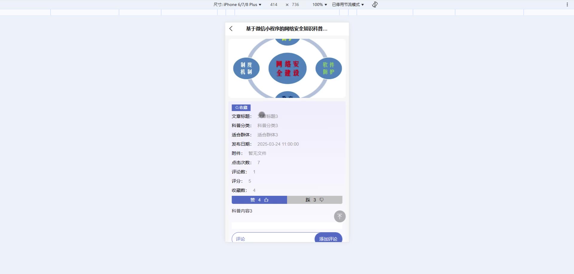The height and width of the screenshot is (274, 574).
Task: Click the gray 踩 3 dislike button
Action: (x=315, y=200)
